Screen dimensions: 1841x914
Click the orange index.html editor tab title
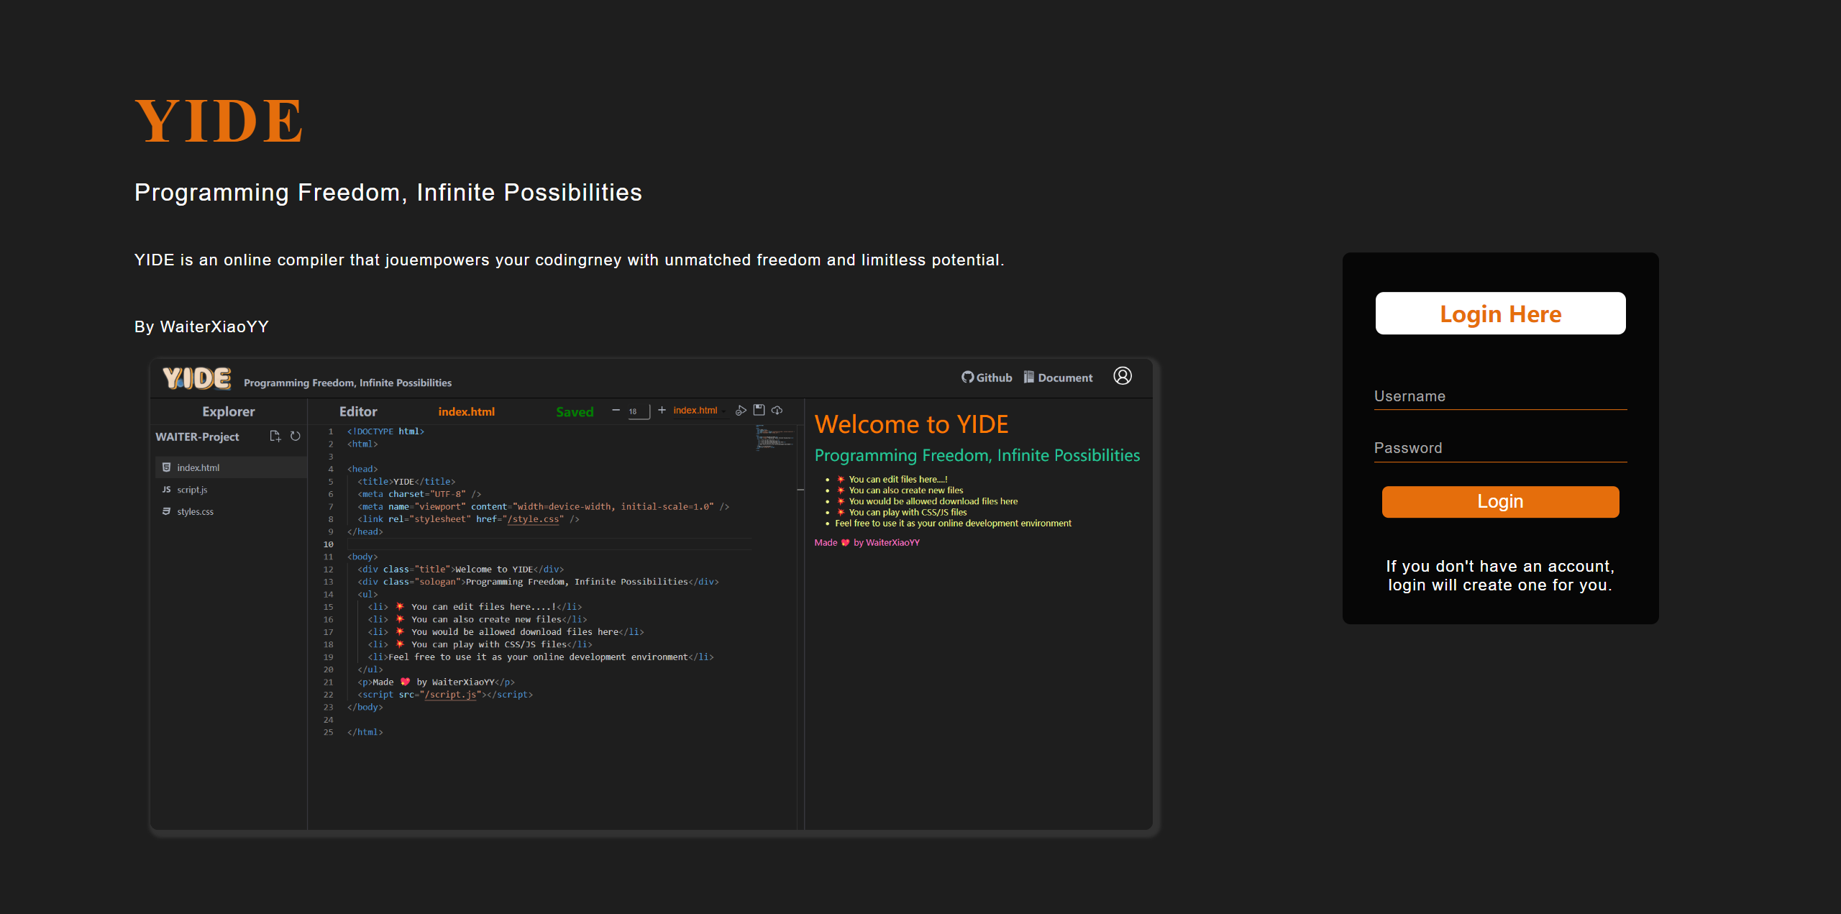pyautogui.click(x=466, y=412)
